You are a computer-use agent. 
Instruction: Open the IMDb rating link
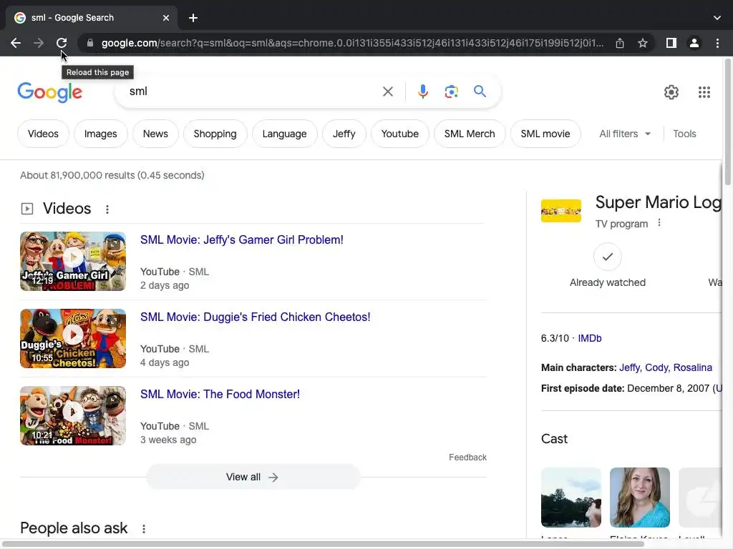590,338
